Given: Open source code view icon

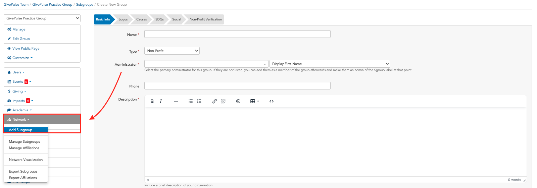Looking at the screenshot, I should pos(272,101).
